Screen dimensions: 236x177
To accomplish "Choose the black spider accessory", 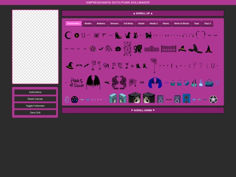I will (x=96, y=35).
